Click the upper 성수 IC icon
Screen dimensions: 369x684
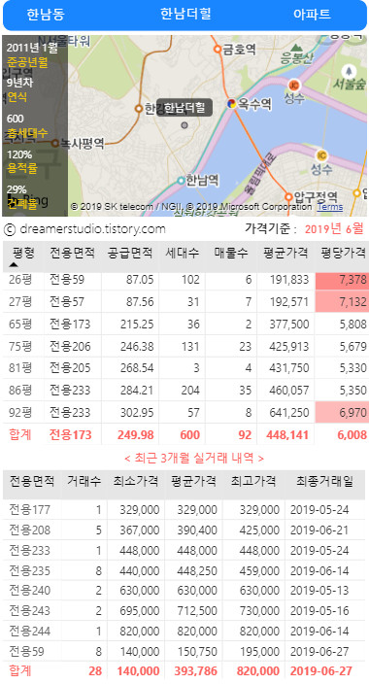point(294,85)
